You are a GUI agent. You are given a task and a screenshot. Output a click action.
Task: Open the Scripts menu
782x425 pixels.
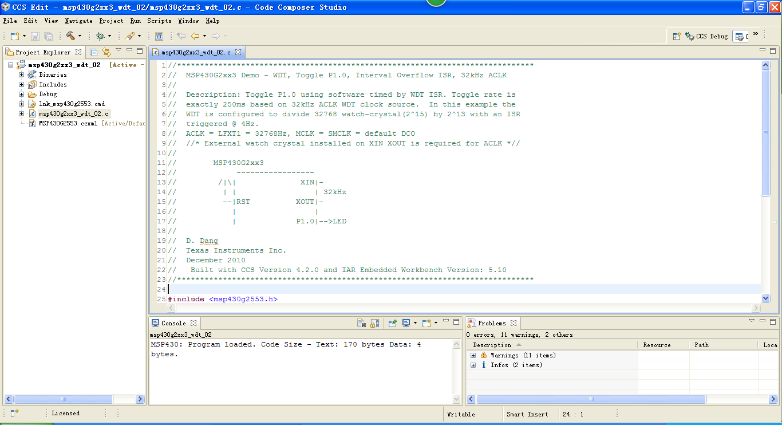coord(159,21)
